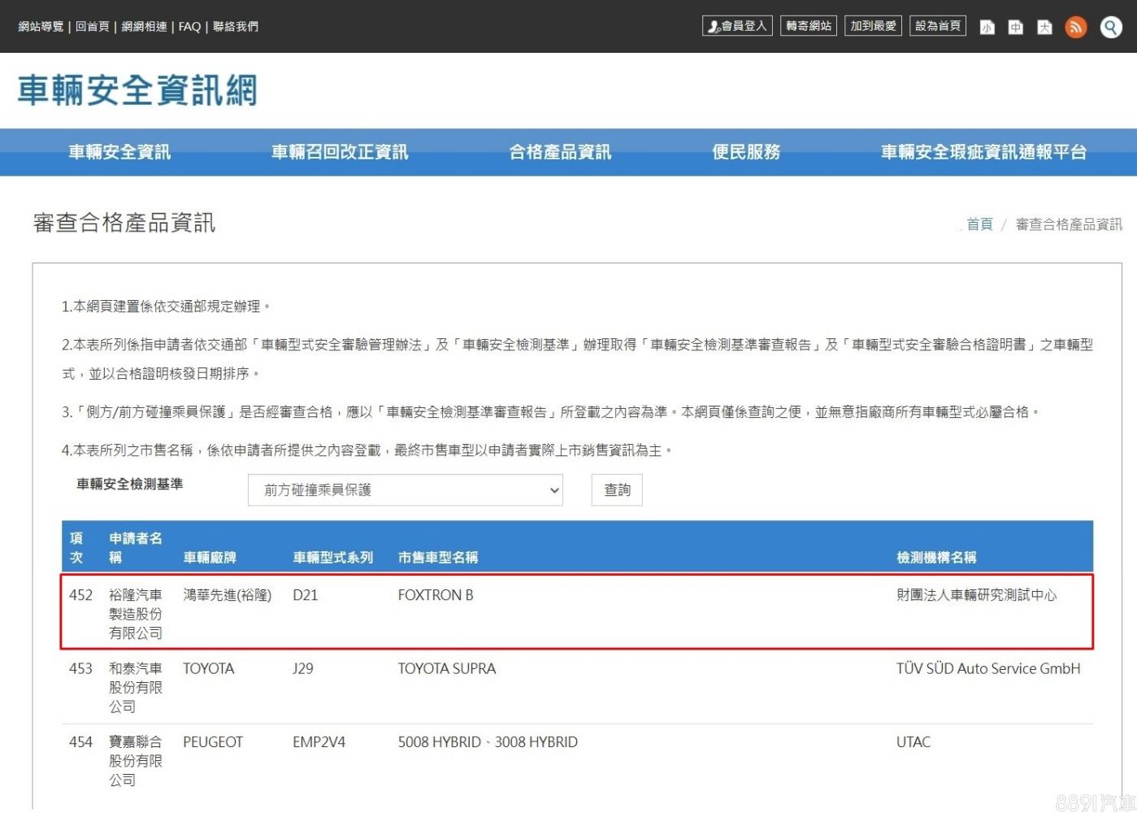This screenshot has height=813, width=1137.
Task: Select note 1 about 交通部規定辦理
Action: 166,307
